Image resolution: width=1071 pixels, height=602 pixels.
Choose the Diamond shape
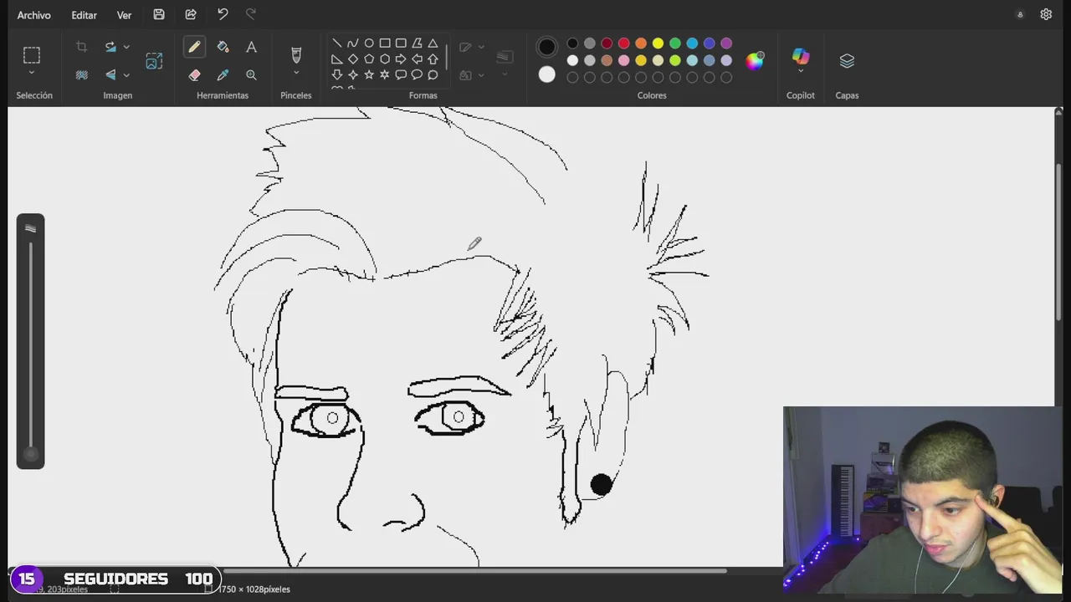pyautogui.click(x=352, y=59)
